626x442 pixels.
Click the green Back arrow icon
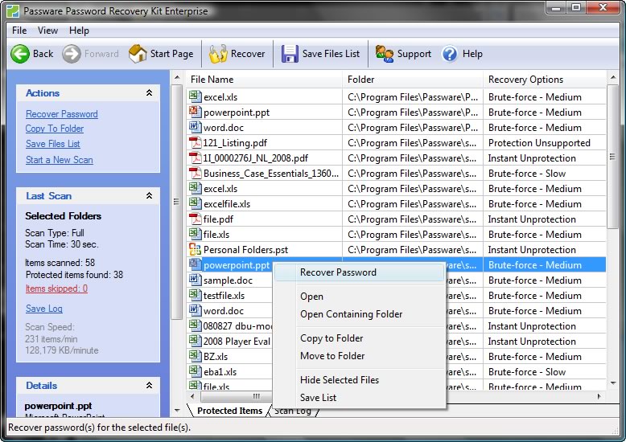pos(20,54)
